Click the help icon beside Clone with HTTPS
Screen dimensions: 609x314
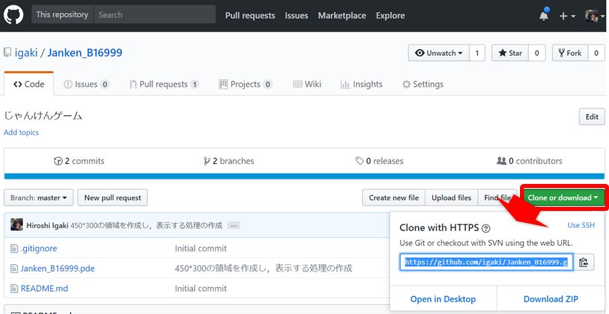486,228
